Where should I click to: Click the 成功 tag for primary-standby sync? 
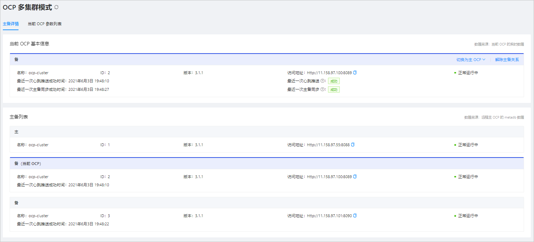pos(334,89)
